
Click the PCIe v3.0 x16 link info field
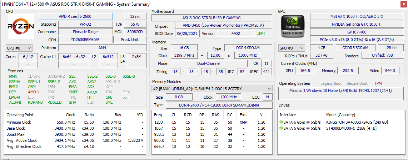(357, 40)
